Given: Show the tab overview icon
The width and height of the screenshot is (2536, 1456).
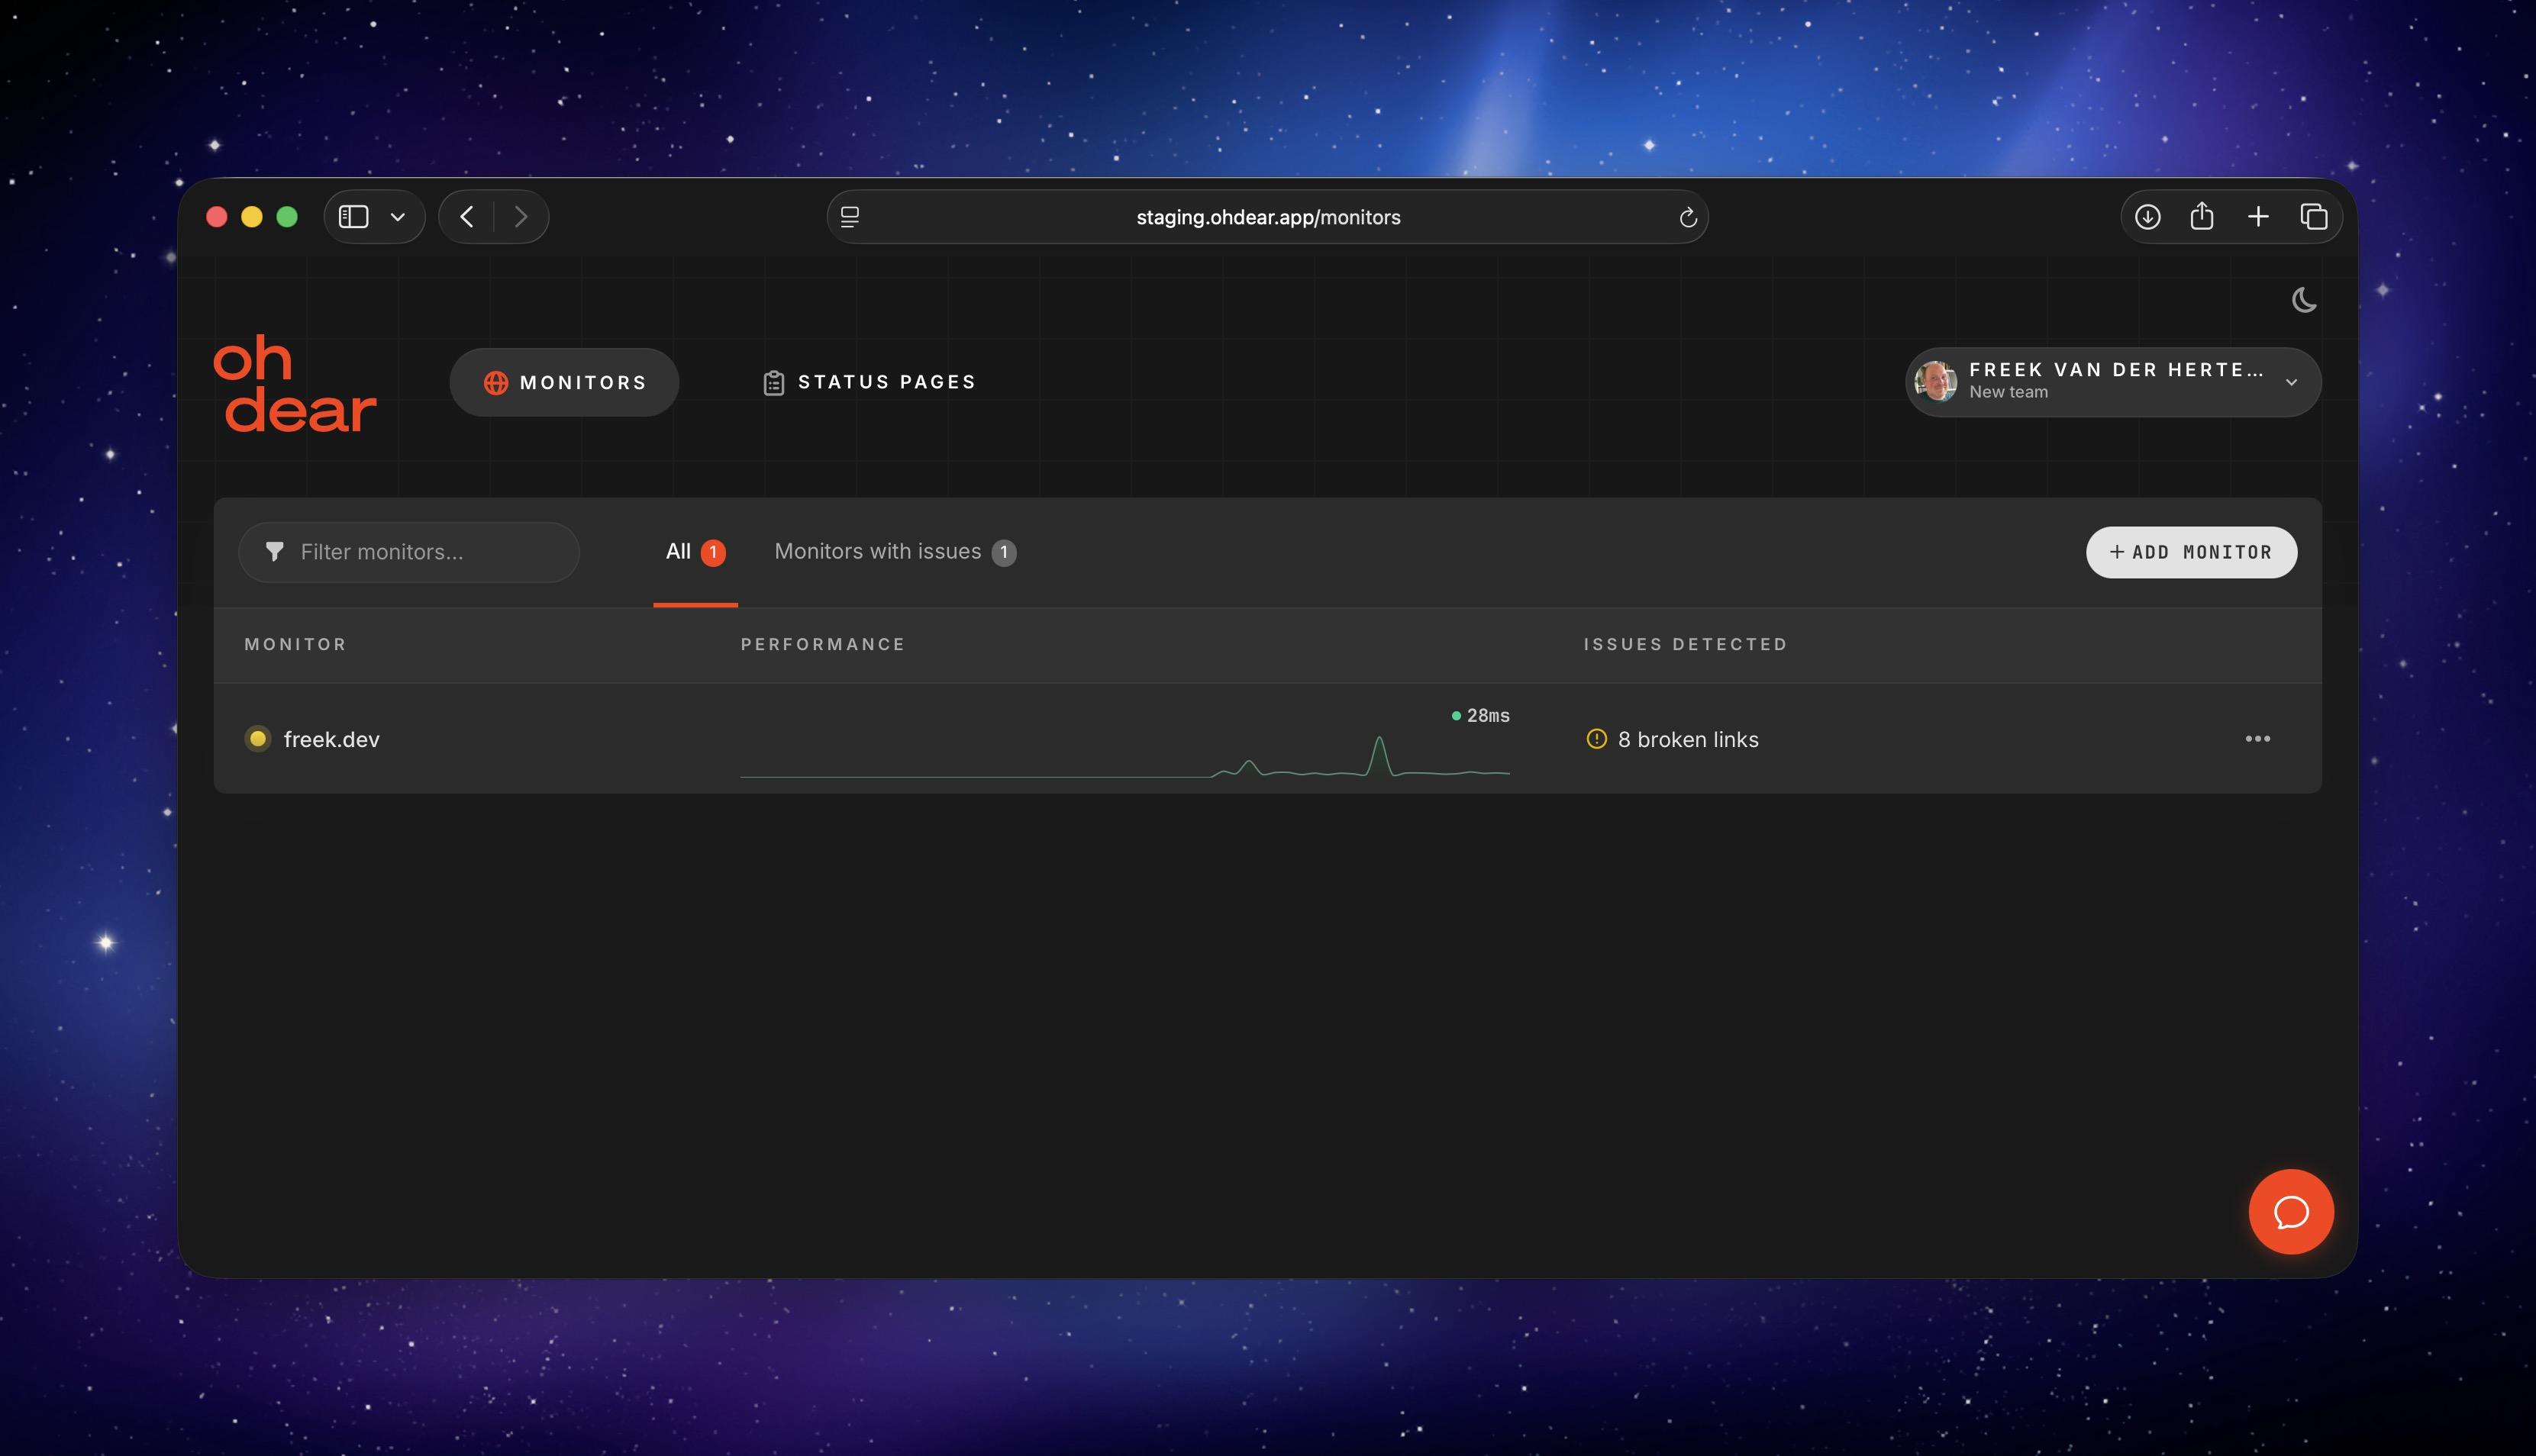Looking at the screenshot, I should 2314,217.
